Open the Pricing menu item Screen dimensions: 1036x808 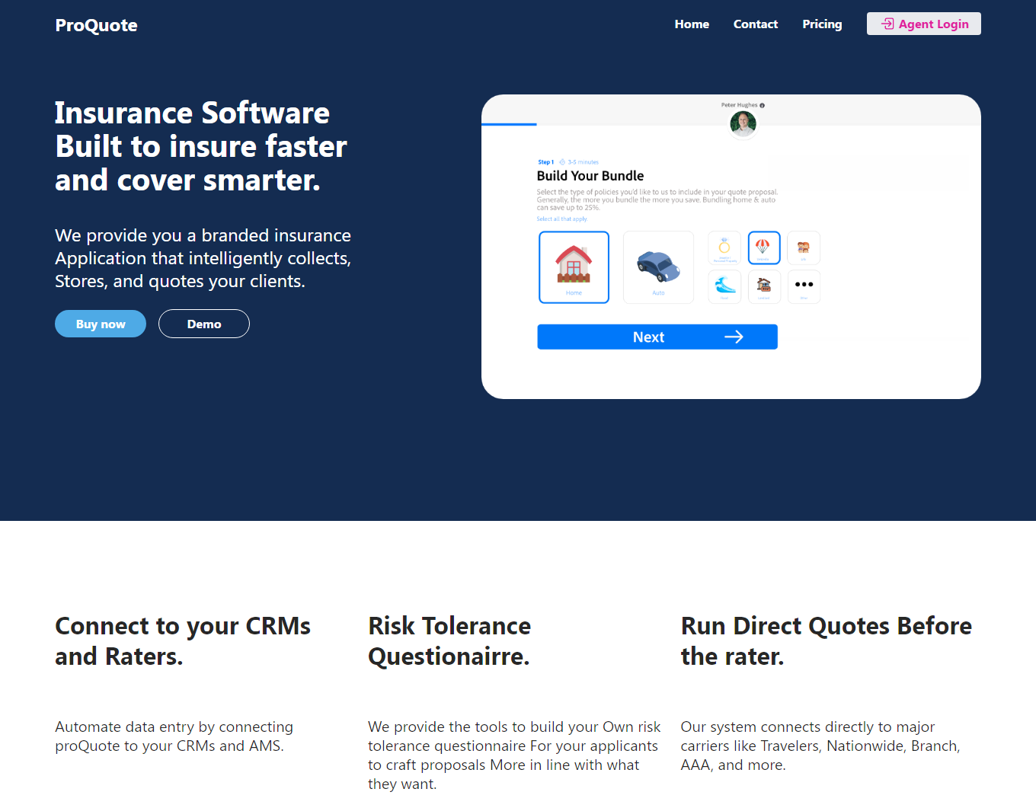[x=822, y=24]
